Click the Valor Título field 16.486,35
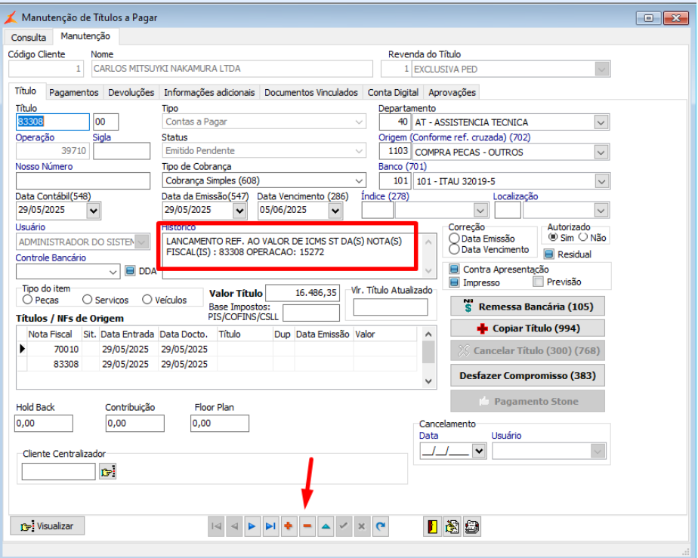Image resolution: width=698 pixels, height=558 pixels. tap(303, 293)
